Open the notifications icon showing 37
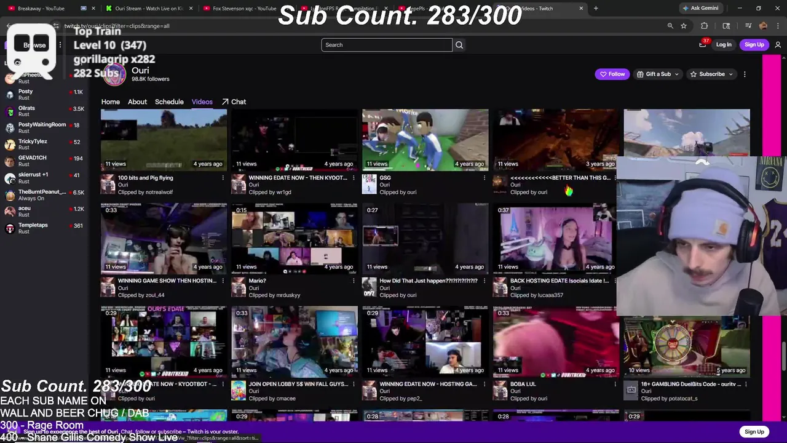The height and width of the screenshot is (443, 787). pos(703,44)
